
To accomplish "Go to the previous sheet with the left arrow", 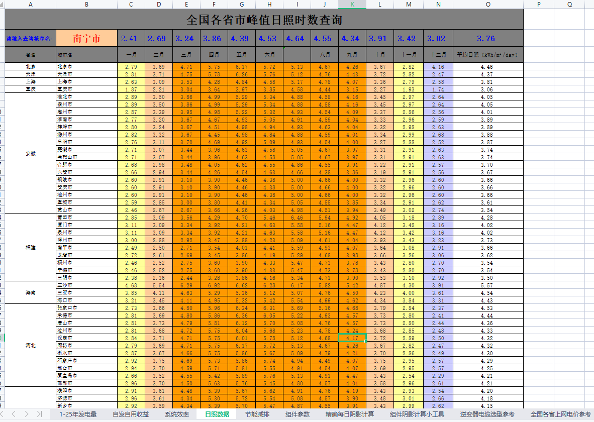I will [14, 414].
